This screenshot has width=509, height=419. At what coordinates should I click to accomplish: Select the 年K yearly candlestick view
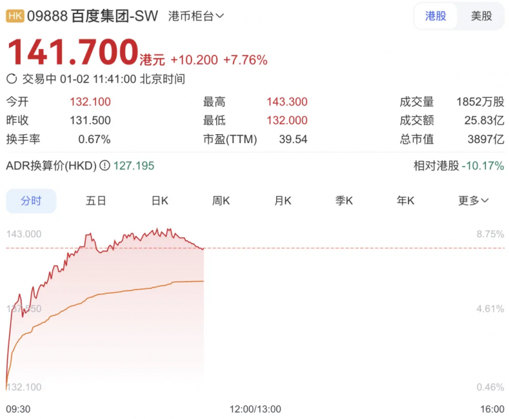click(405, 200)
